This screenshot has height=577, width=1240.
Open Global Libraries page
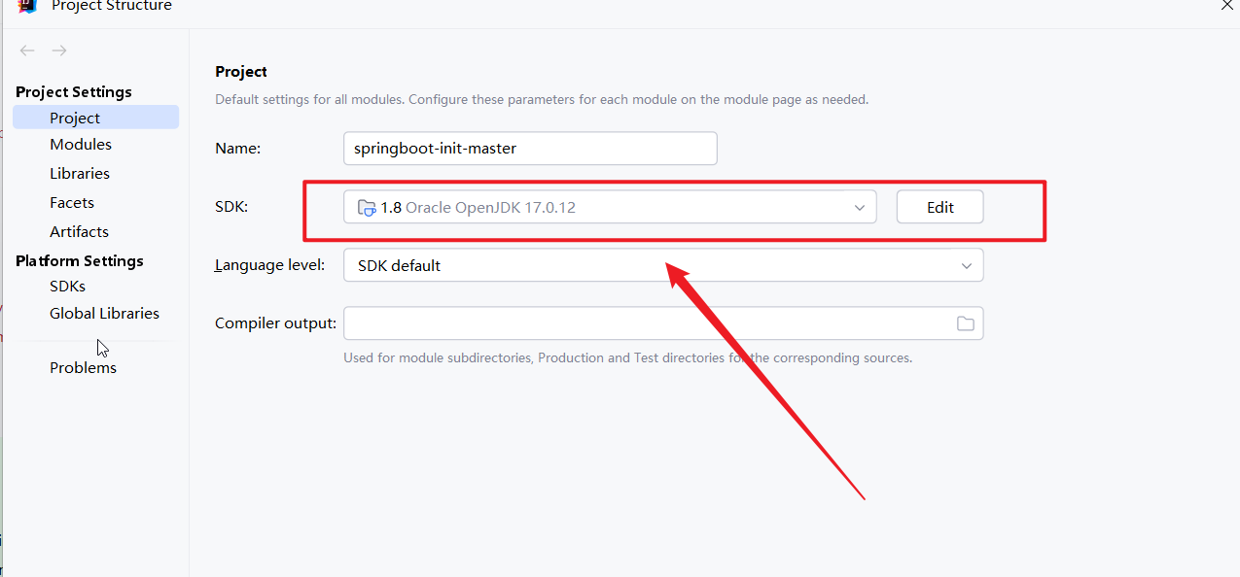click(x=104, y=313)
